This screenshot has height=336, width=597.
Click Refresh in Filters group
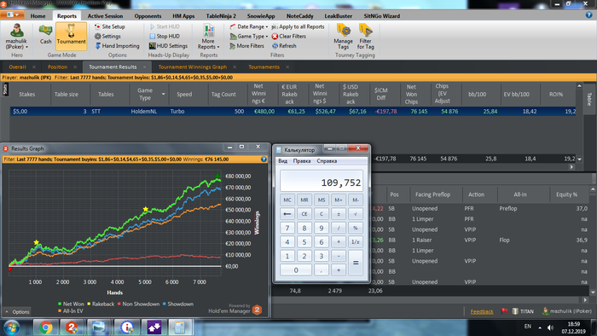click(284, 46)
